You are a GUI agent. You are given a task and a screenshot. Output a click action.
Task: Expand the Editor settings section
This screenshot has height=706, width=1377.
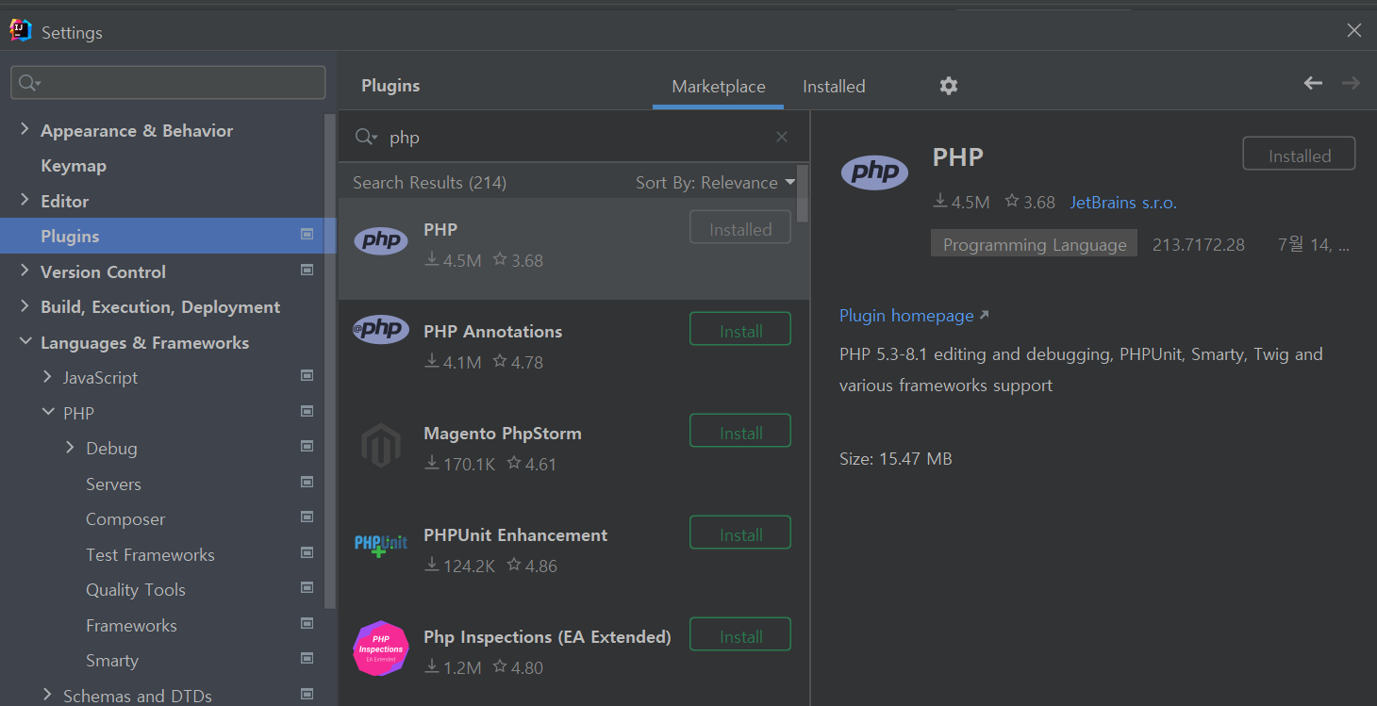click(25, 200)
